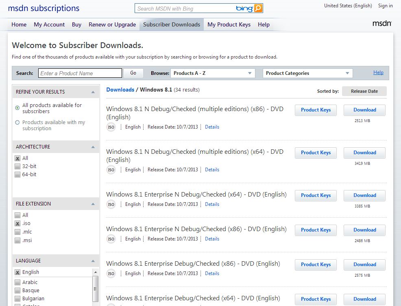Collapse the Refine Your Results section
Screen dimensions: 401x306
pos(93,92)
